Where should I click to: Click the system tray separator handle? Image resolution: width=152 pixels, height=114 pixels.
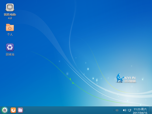pos(114,110)
